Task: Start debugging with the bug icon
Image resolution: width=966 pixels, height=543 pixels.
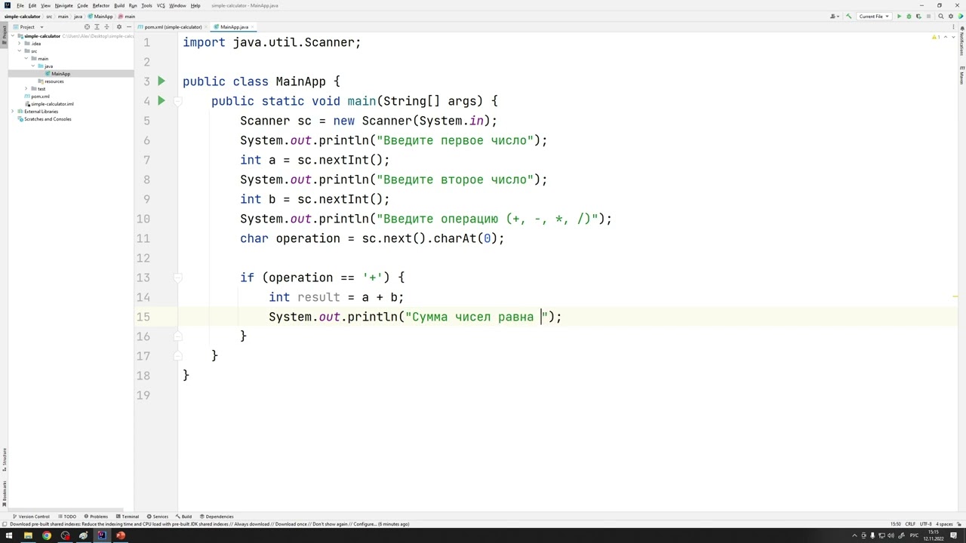Action: click(909, 16)
